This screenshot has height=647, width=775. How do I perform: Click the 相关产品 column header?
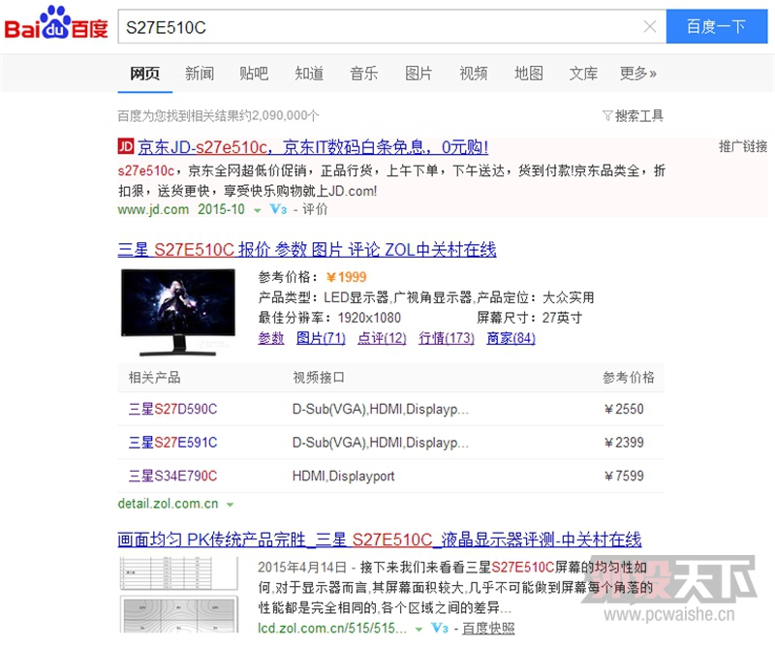(154, 378)
